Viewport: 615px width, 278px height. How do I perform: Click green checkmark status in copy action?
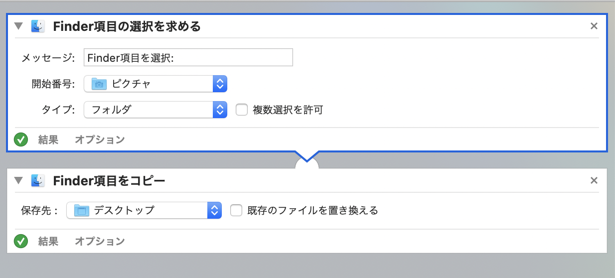[21, 242]
